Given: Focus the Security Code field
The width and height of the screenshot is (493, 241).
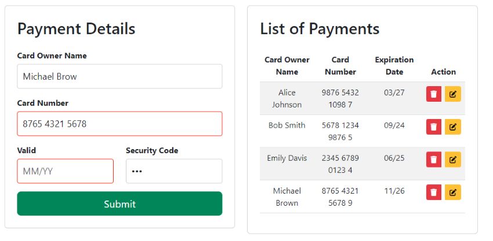Looking at the screenshot, I should (174, 171).
